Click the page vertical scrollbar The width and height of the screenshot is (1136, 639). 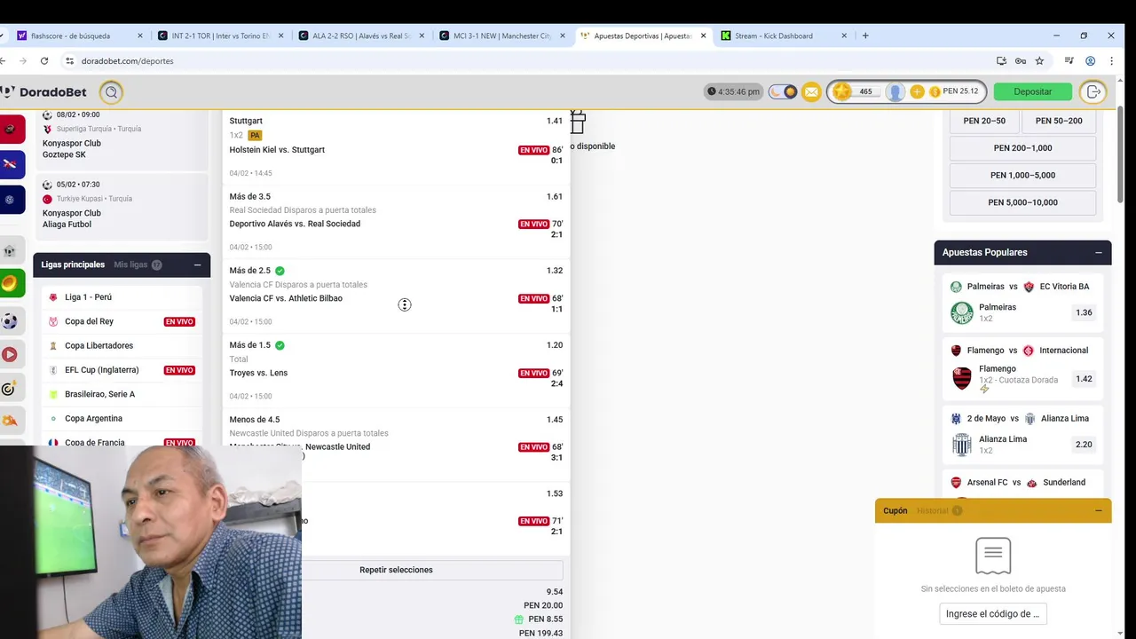point(1119,155)
